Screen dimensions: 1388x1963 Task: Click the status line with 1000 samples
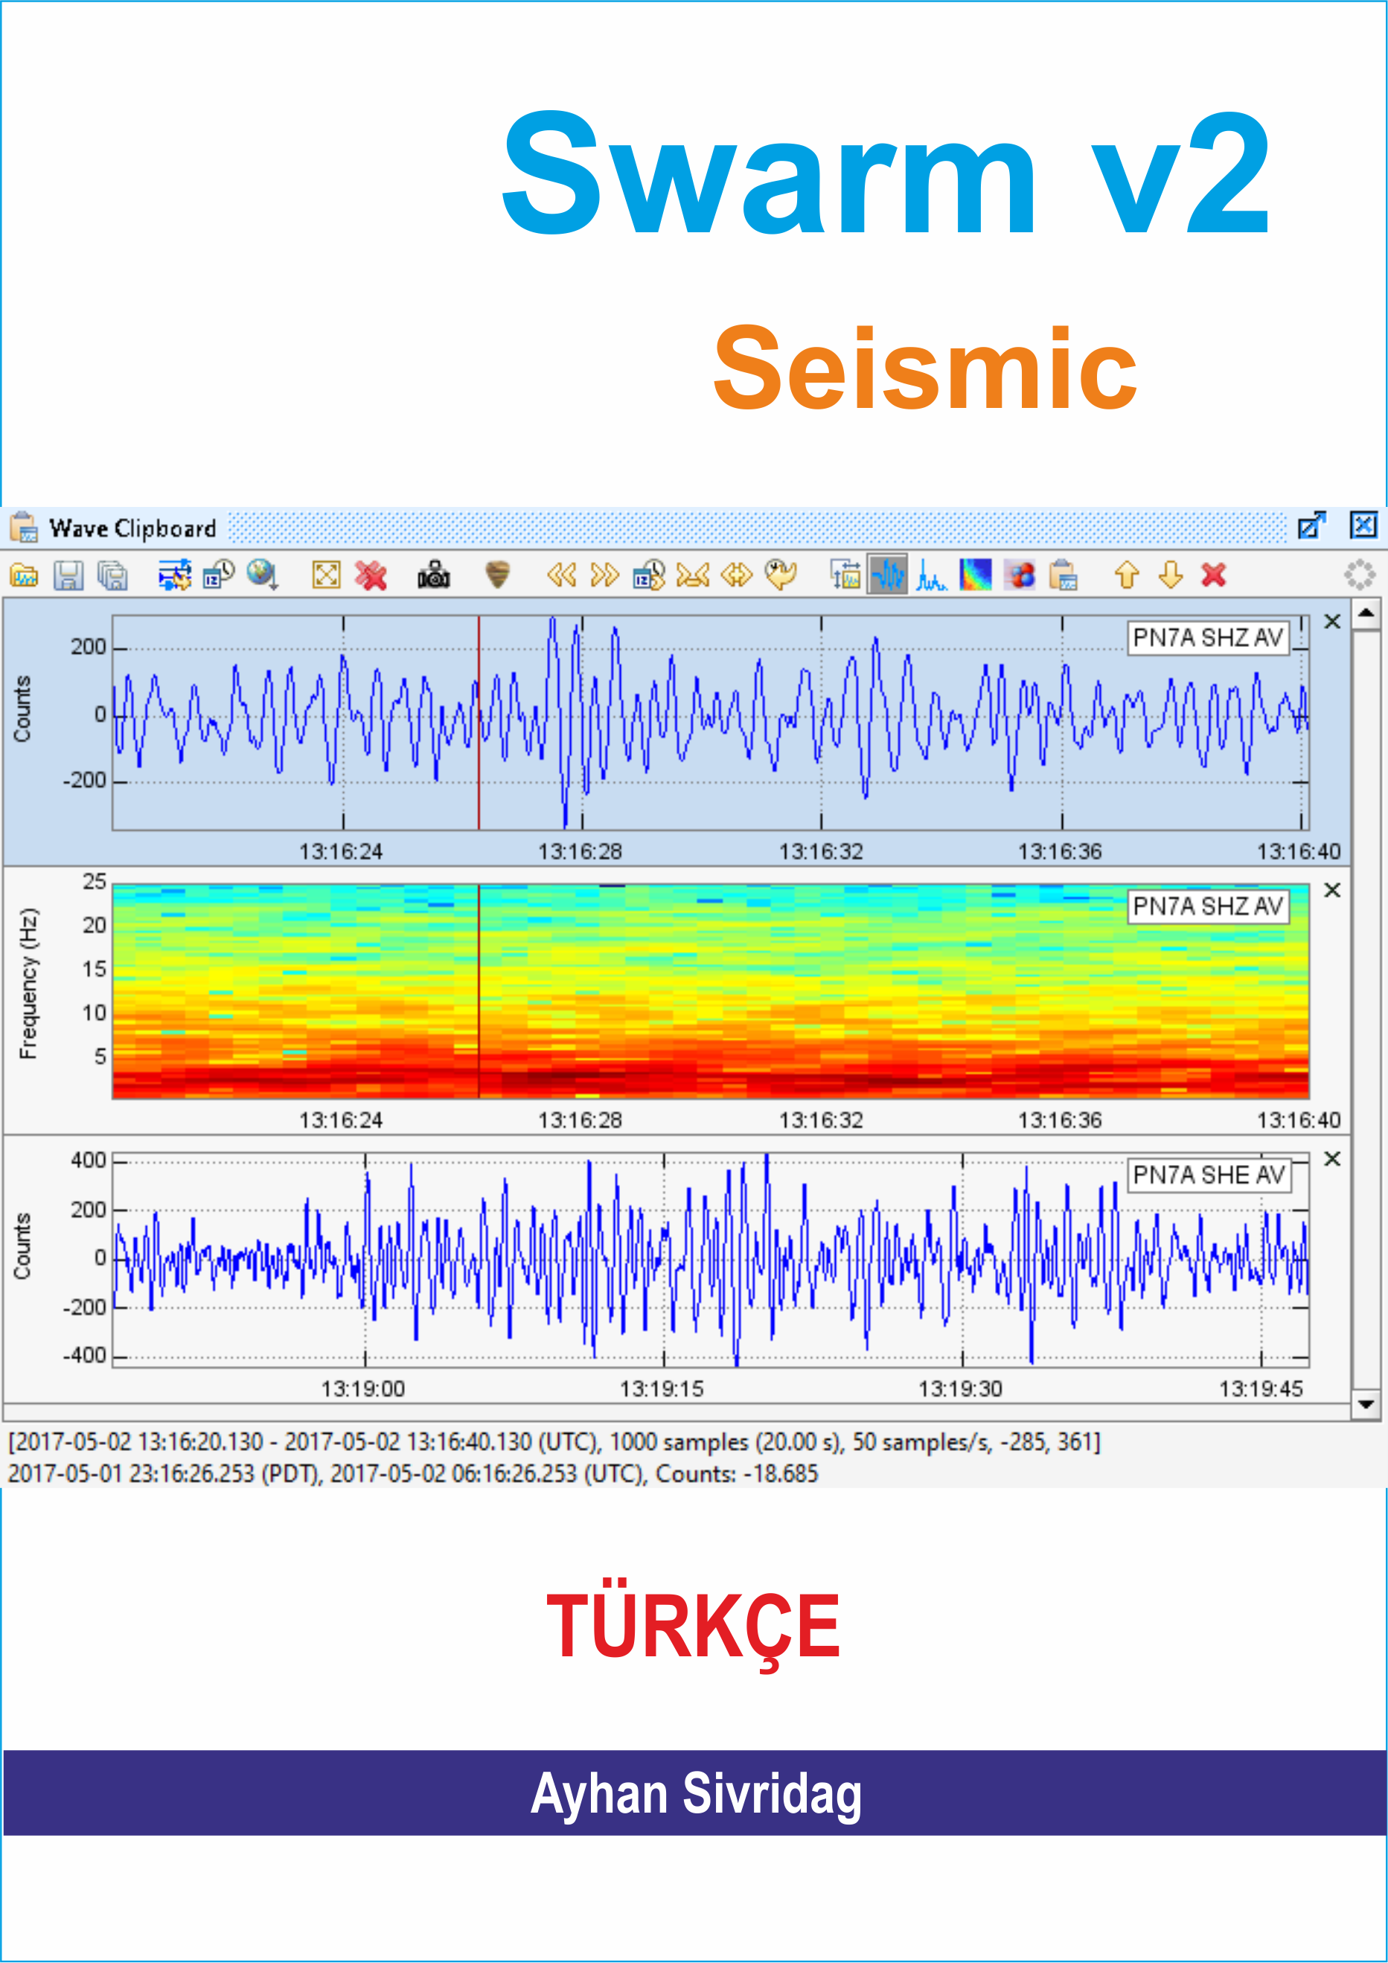[554, 1443]
